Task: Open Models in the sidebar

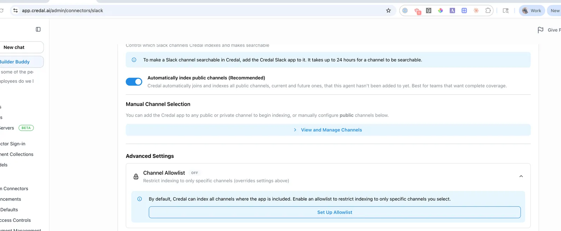Action: 4,165
